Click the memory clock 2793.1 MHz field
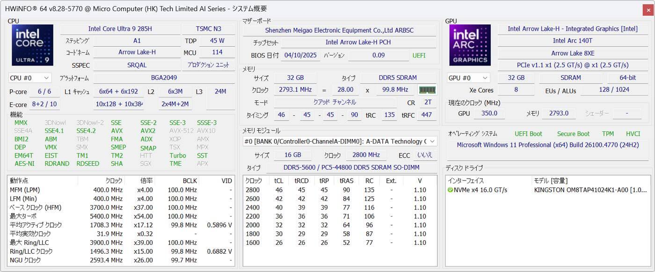This screenshot has width=655, height=272. pyautogui.click(x=295, y=90)
